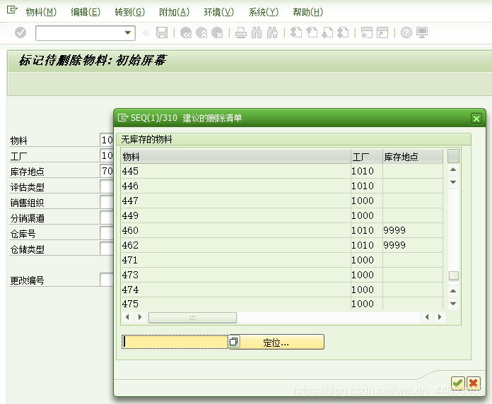Click the table select-all corner button

tap(453, 156)
